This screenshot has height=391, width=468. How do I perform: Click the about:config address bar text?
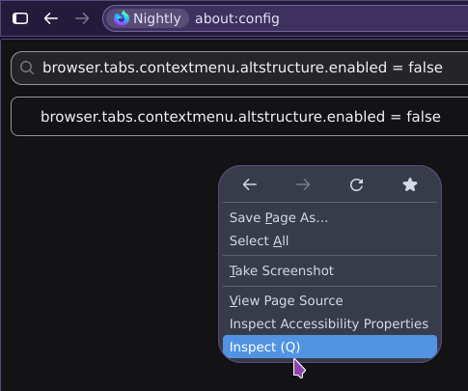pyautogui.click(x=237, y=18)
